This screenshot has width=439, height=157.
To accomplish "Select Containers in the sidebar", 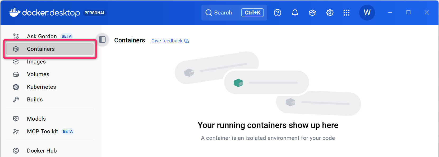I will 41,49.
